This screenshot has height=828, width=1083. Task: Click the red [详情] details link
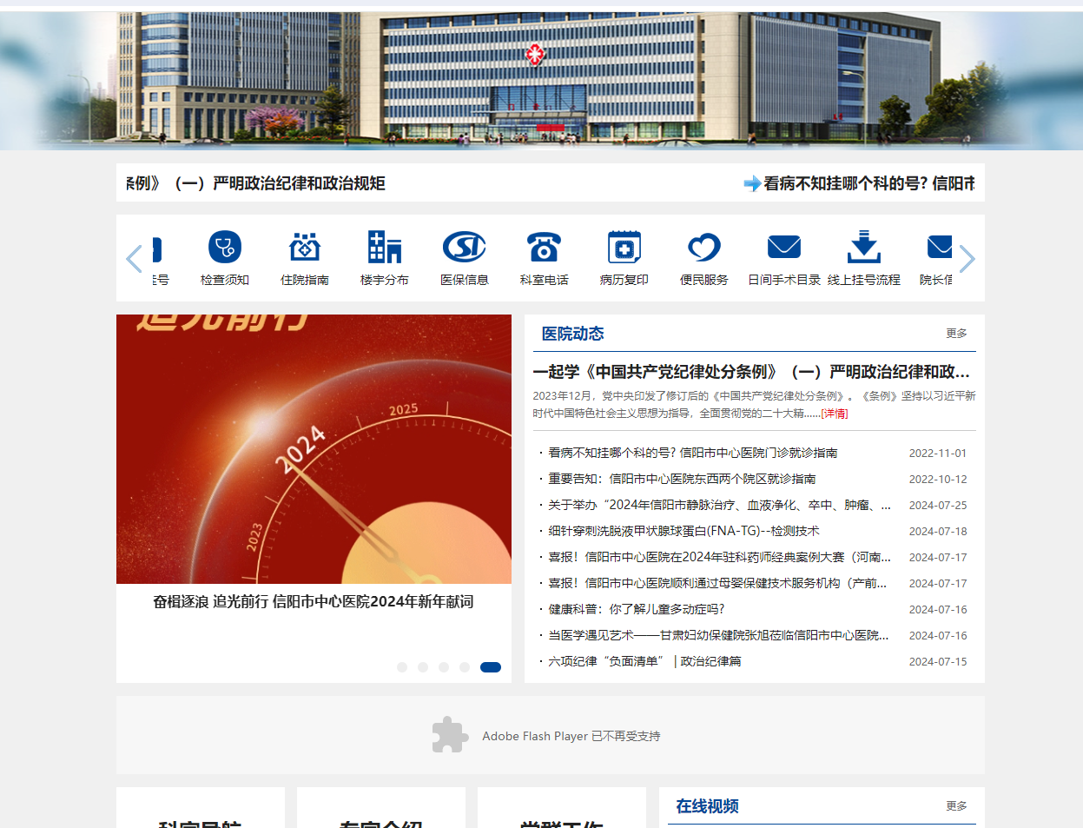835,414
